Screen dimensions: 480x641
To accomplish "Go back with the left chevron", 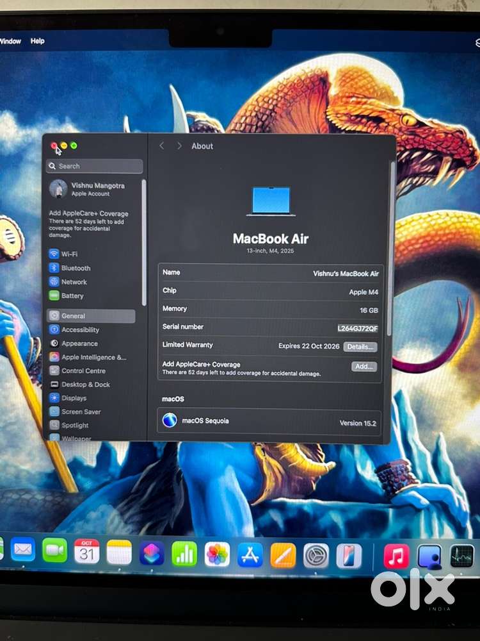I will pyautogui.click(x=162, y=146).
